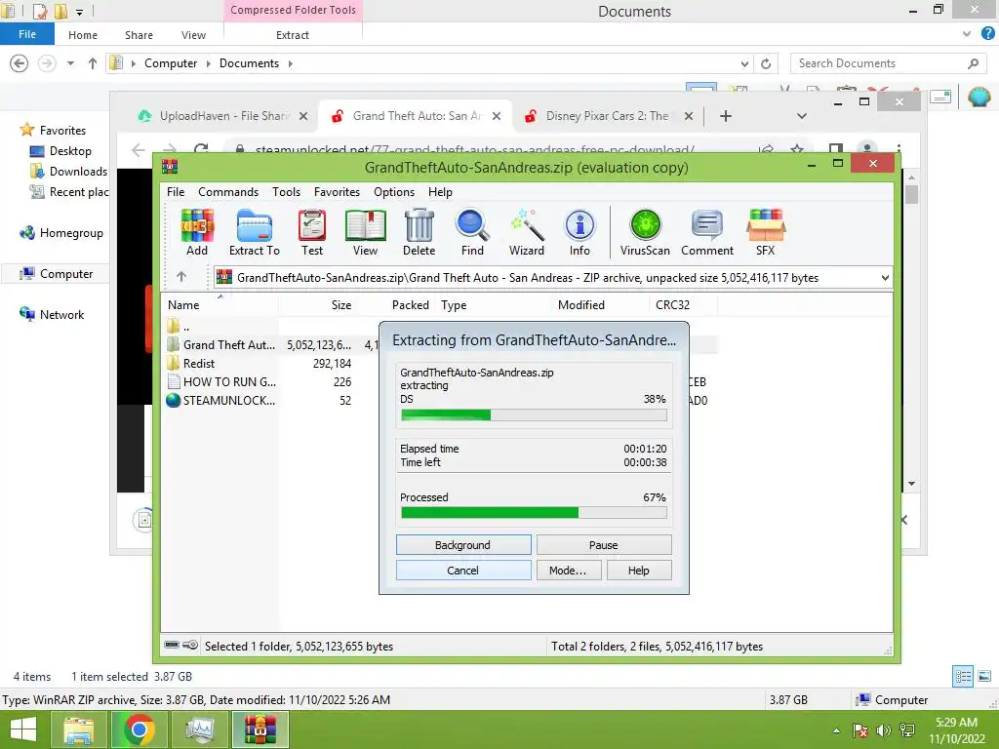This screenshot has width=999, height=749.
Task: Sort file list by Size column
Action: [317, 305]
